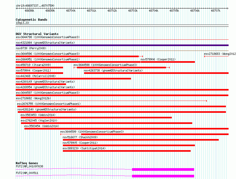The image size is (236, 179).
Task: Click the red bar under nsv579906 (Cooper2011)
Action: (x=168, y=62)
